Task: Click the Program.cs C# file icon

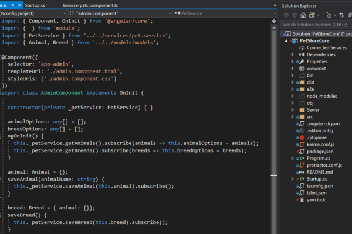Action: (302, 159)
